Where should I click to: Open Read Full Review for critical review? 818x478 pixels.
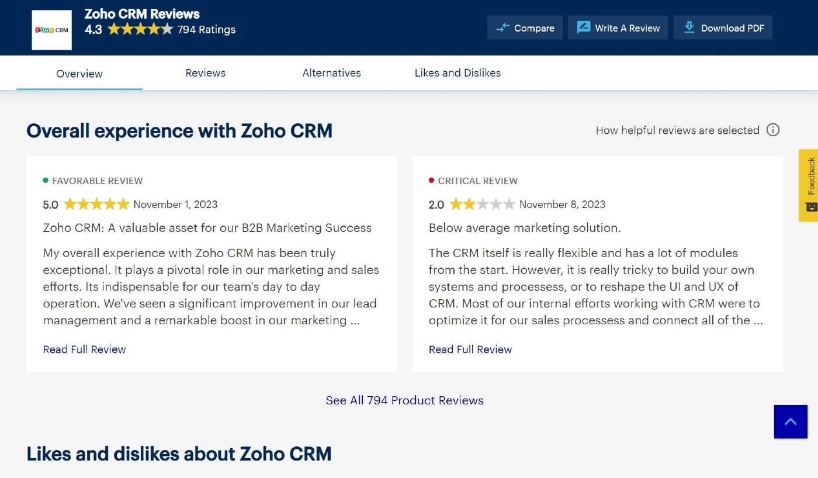[470, 349]
